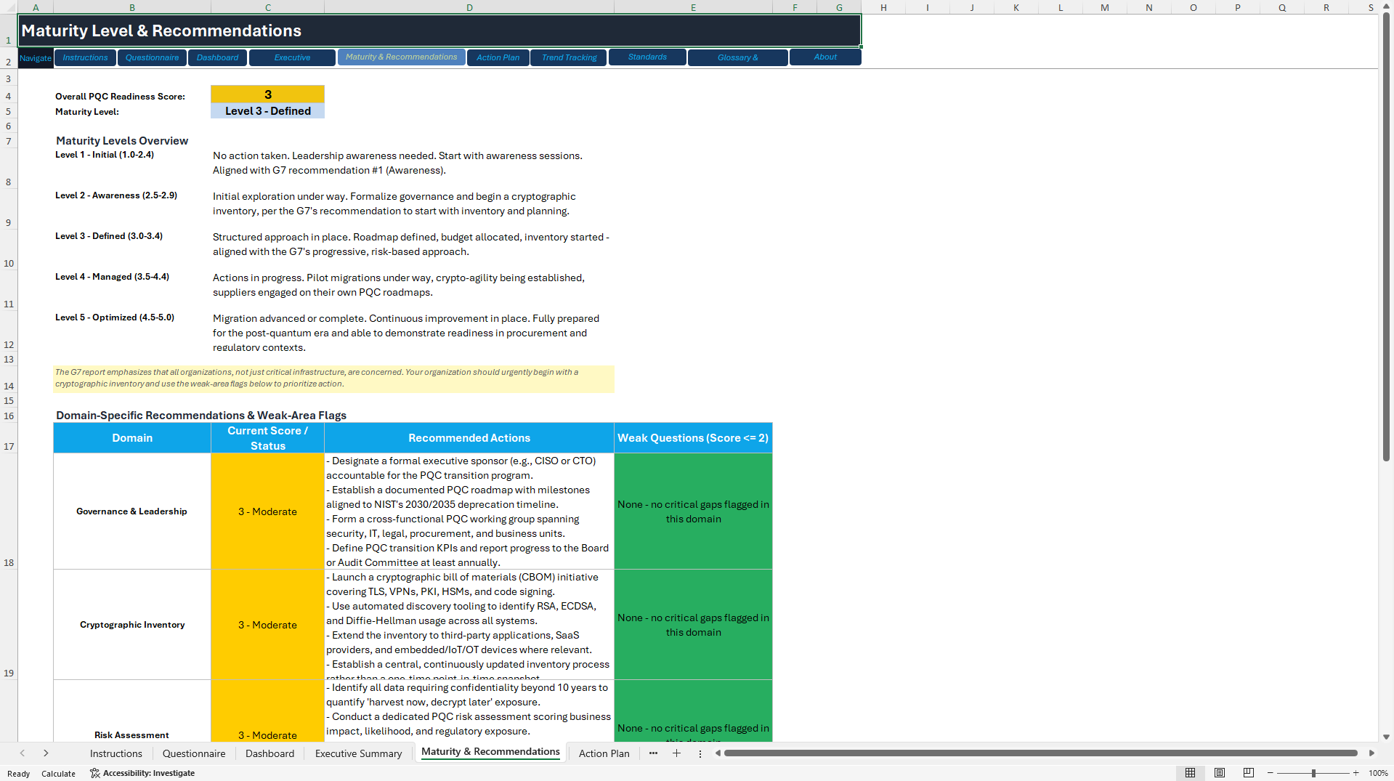1394x781 pixels.
Task: Adjust the zoom slider handle
Action: pyautogui.click(x=1313, y=773)
